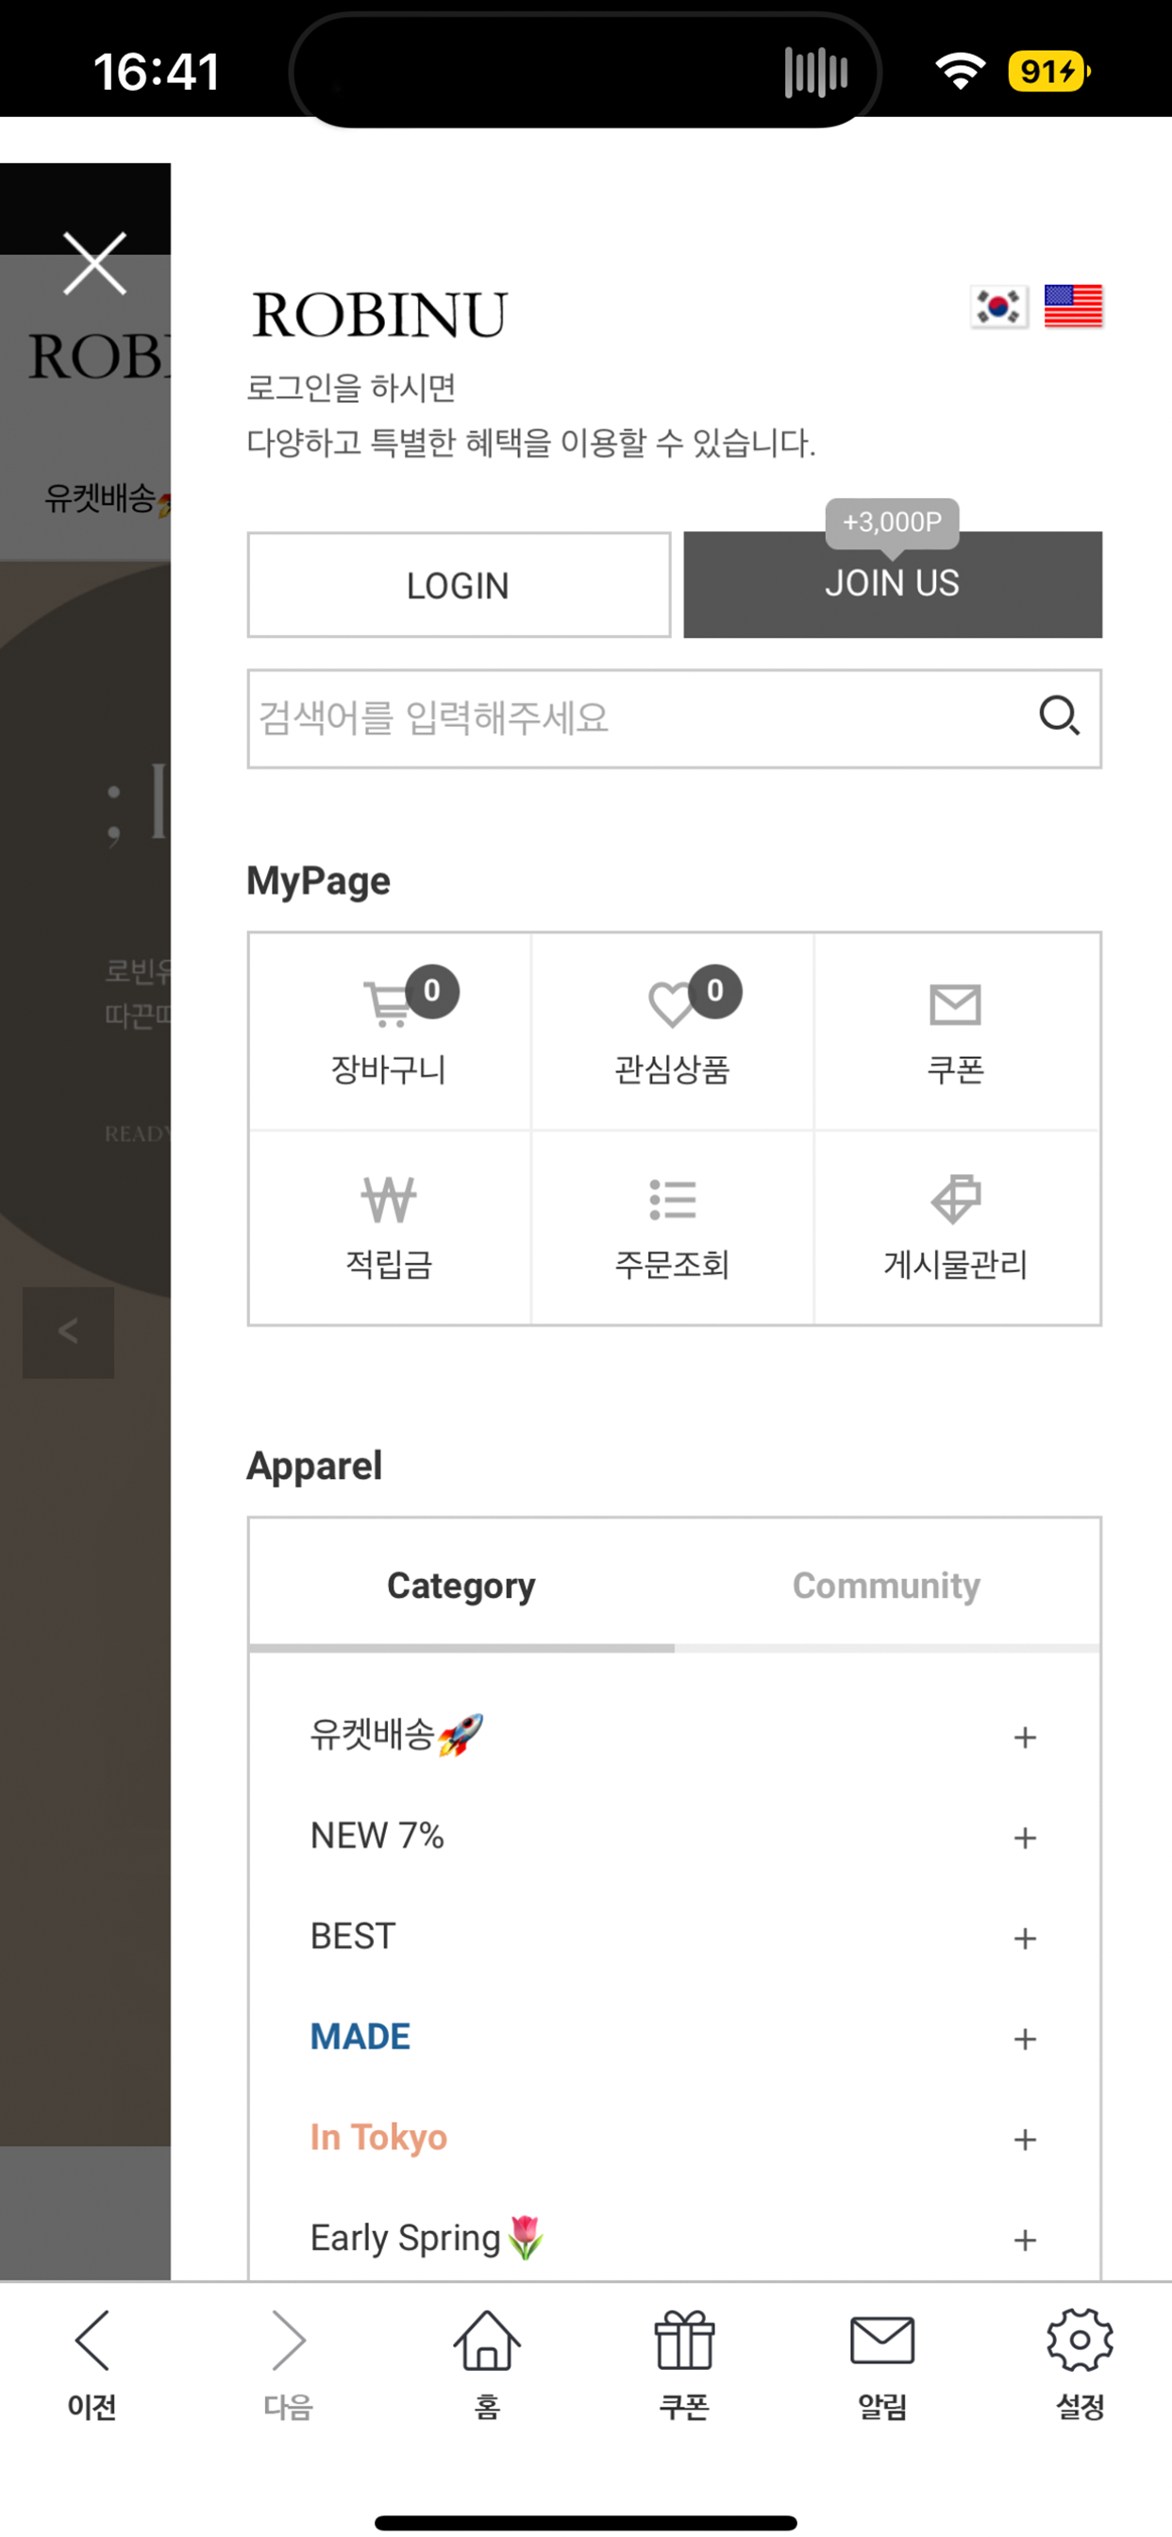The image size is (1172, 2537).
Task: Select the Category tab
Action: pyautogui.click(x=460, y=1585)
